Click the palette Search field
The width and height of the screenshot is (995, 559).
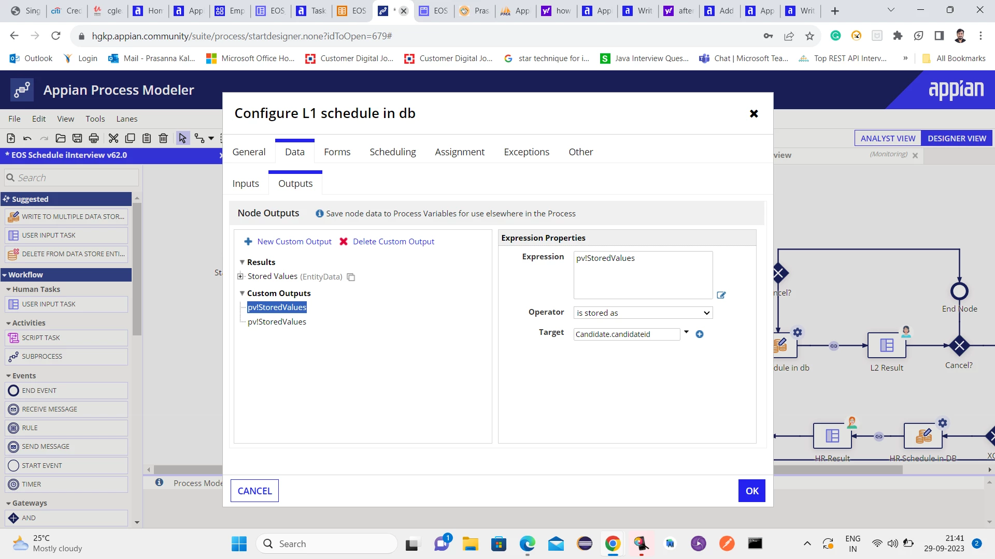[x=72, y=178]
